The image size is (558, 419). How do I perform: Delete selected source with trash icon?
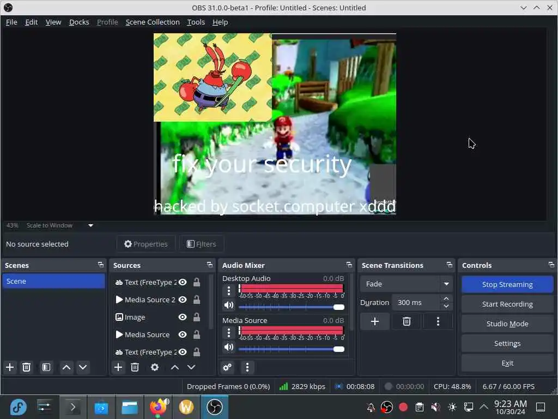(x=135, y=367)
